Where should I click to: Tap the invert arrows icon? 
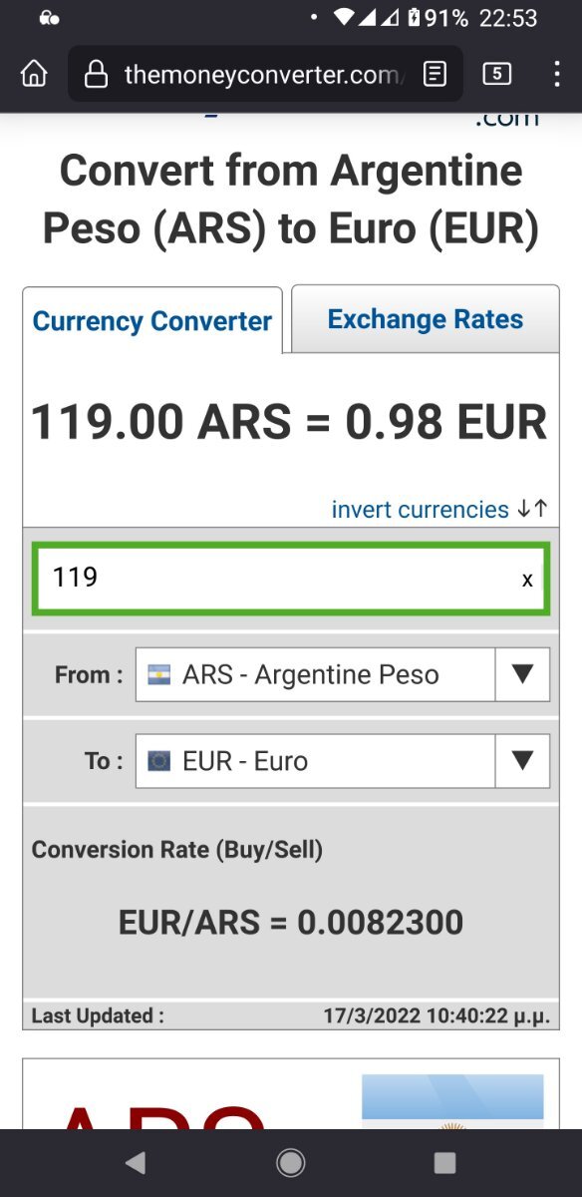pyautogui.click(x=533, y=509)
